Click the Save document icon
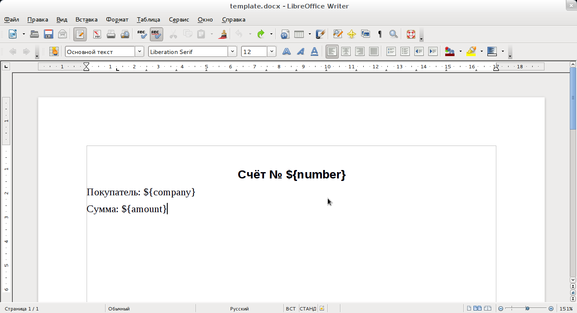 point(49,34)
